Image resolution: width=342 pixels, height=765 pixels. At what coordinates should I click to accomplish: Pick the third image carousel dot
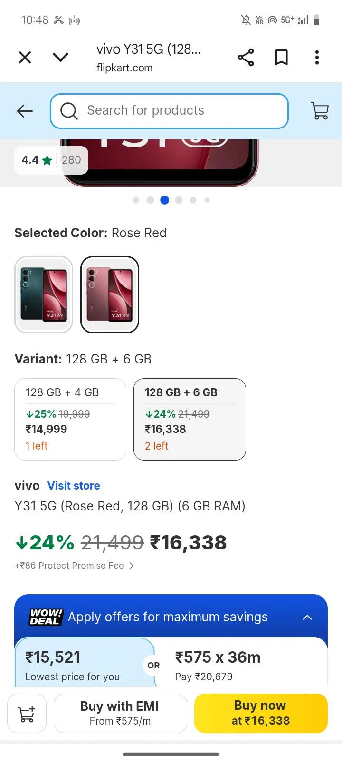click(164, 200)
